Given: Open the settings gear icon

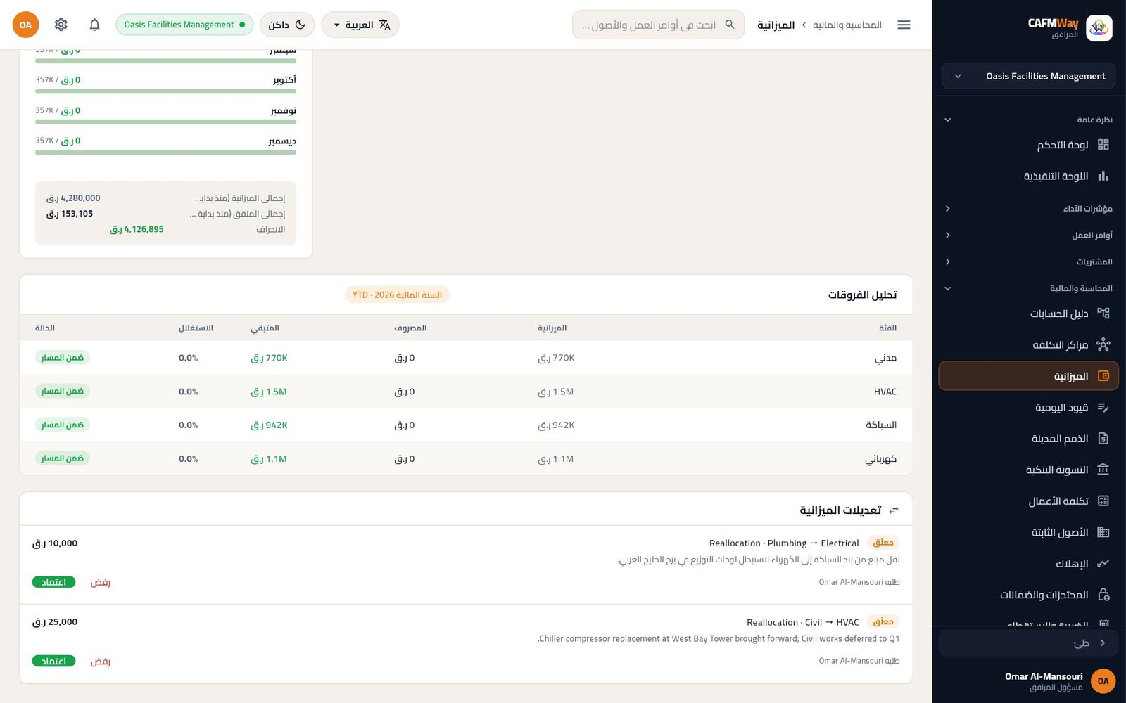Looking at the screenshot, I should coord(61,25).
